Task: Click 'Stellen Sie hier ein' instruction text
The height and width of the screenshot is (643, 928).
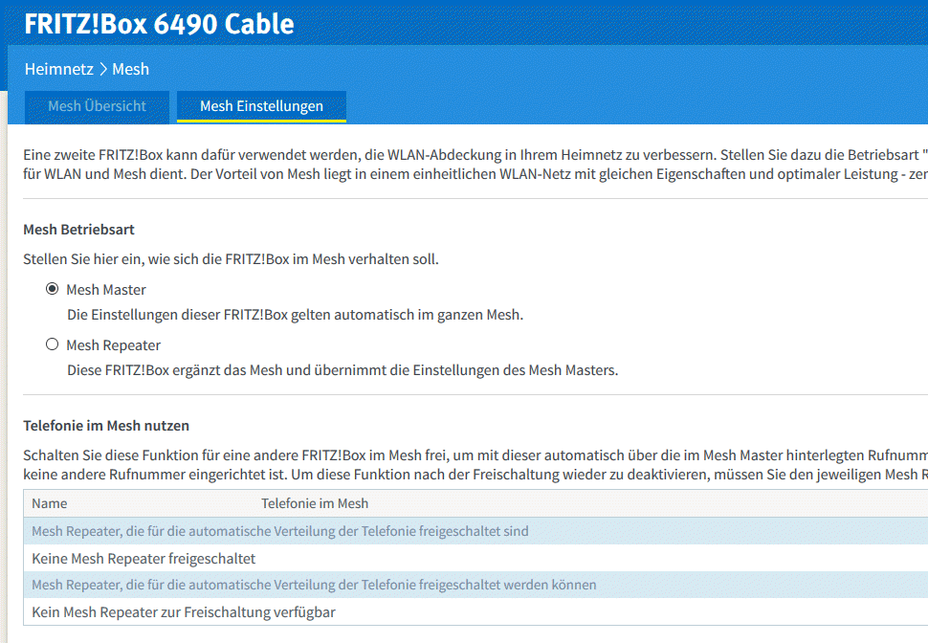Action: click(231, 259)
